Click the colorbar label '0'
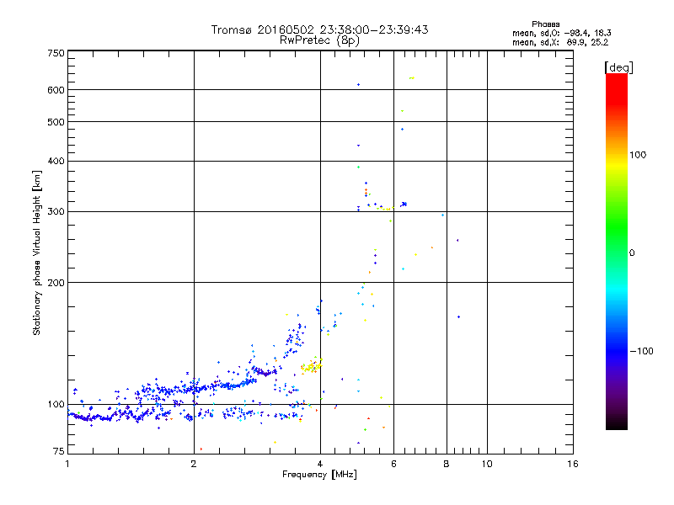 click(x=632, y=253)
